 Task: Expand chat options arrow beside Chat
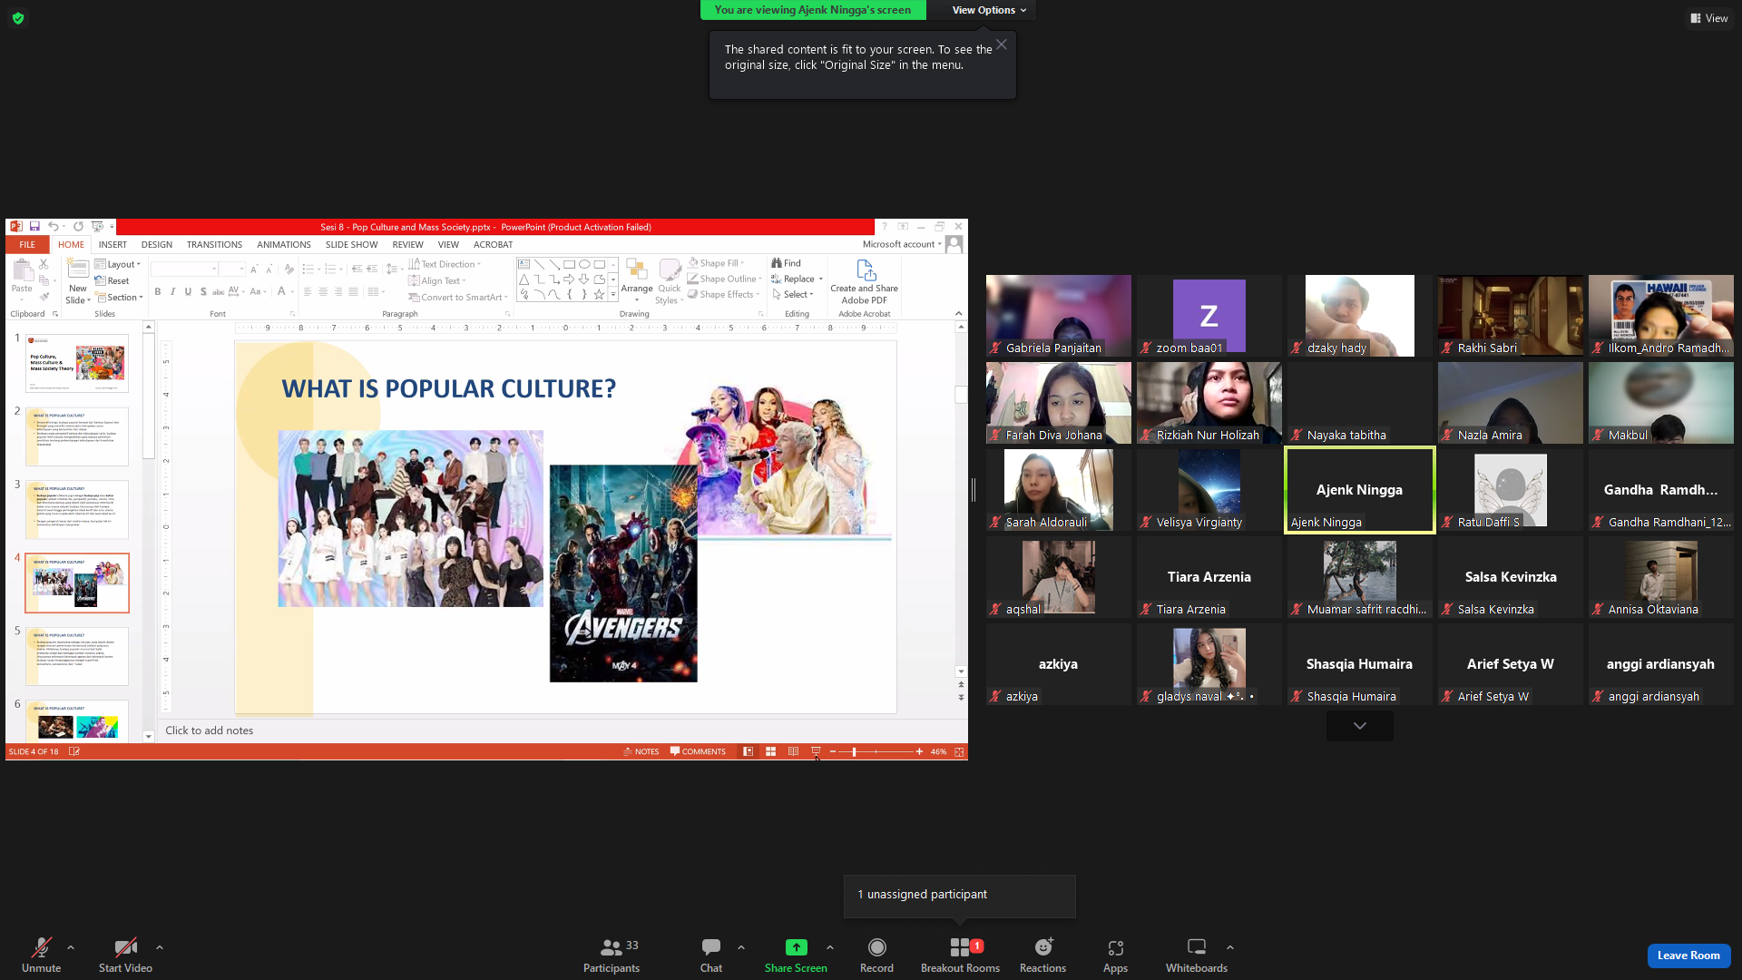coord(741,947)
